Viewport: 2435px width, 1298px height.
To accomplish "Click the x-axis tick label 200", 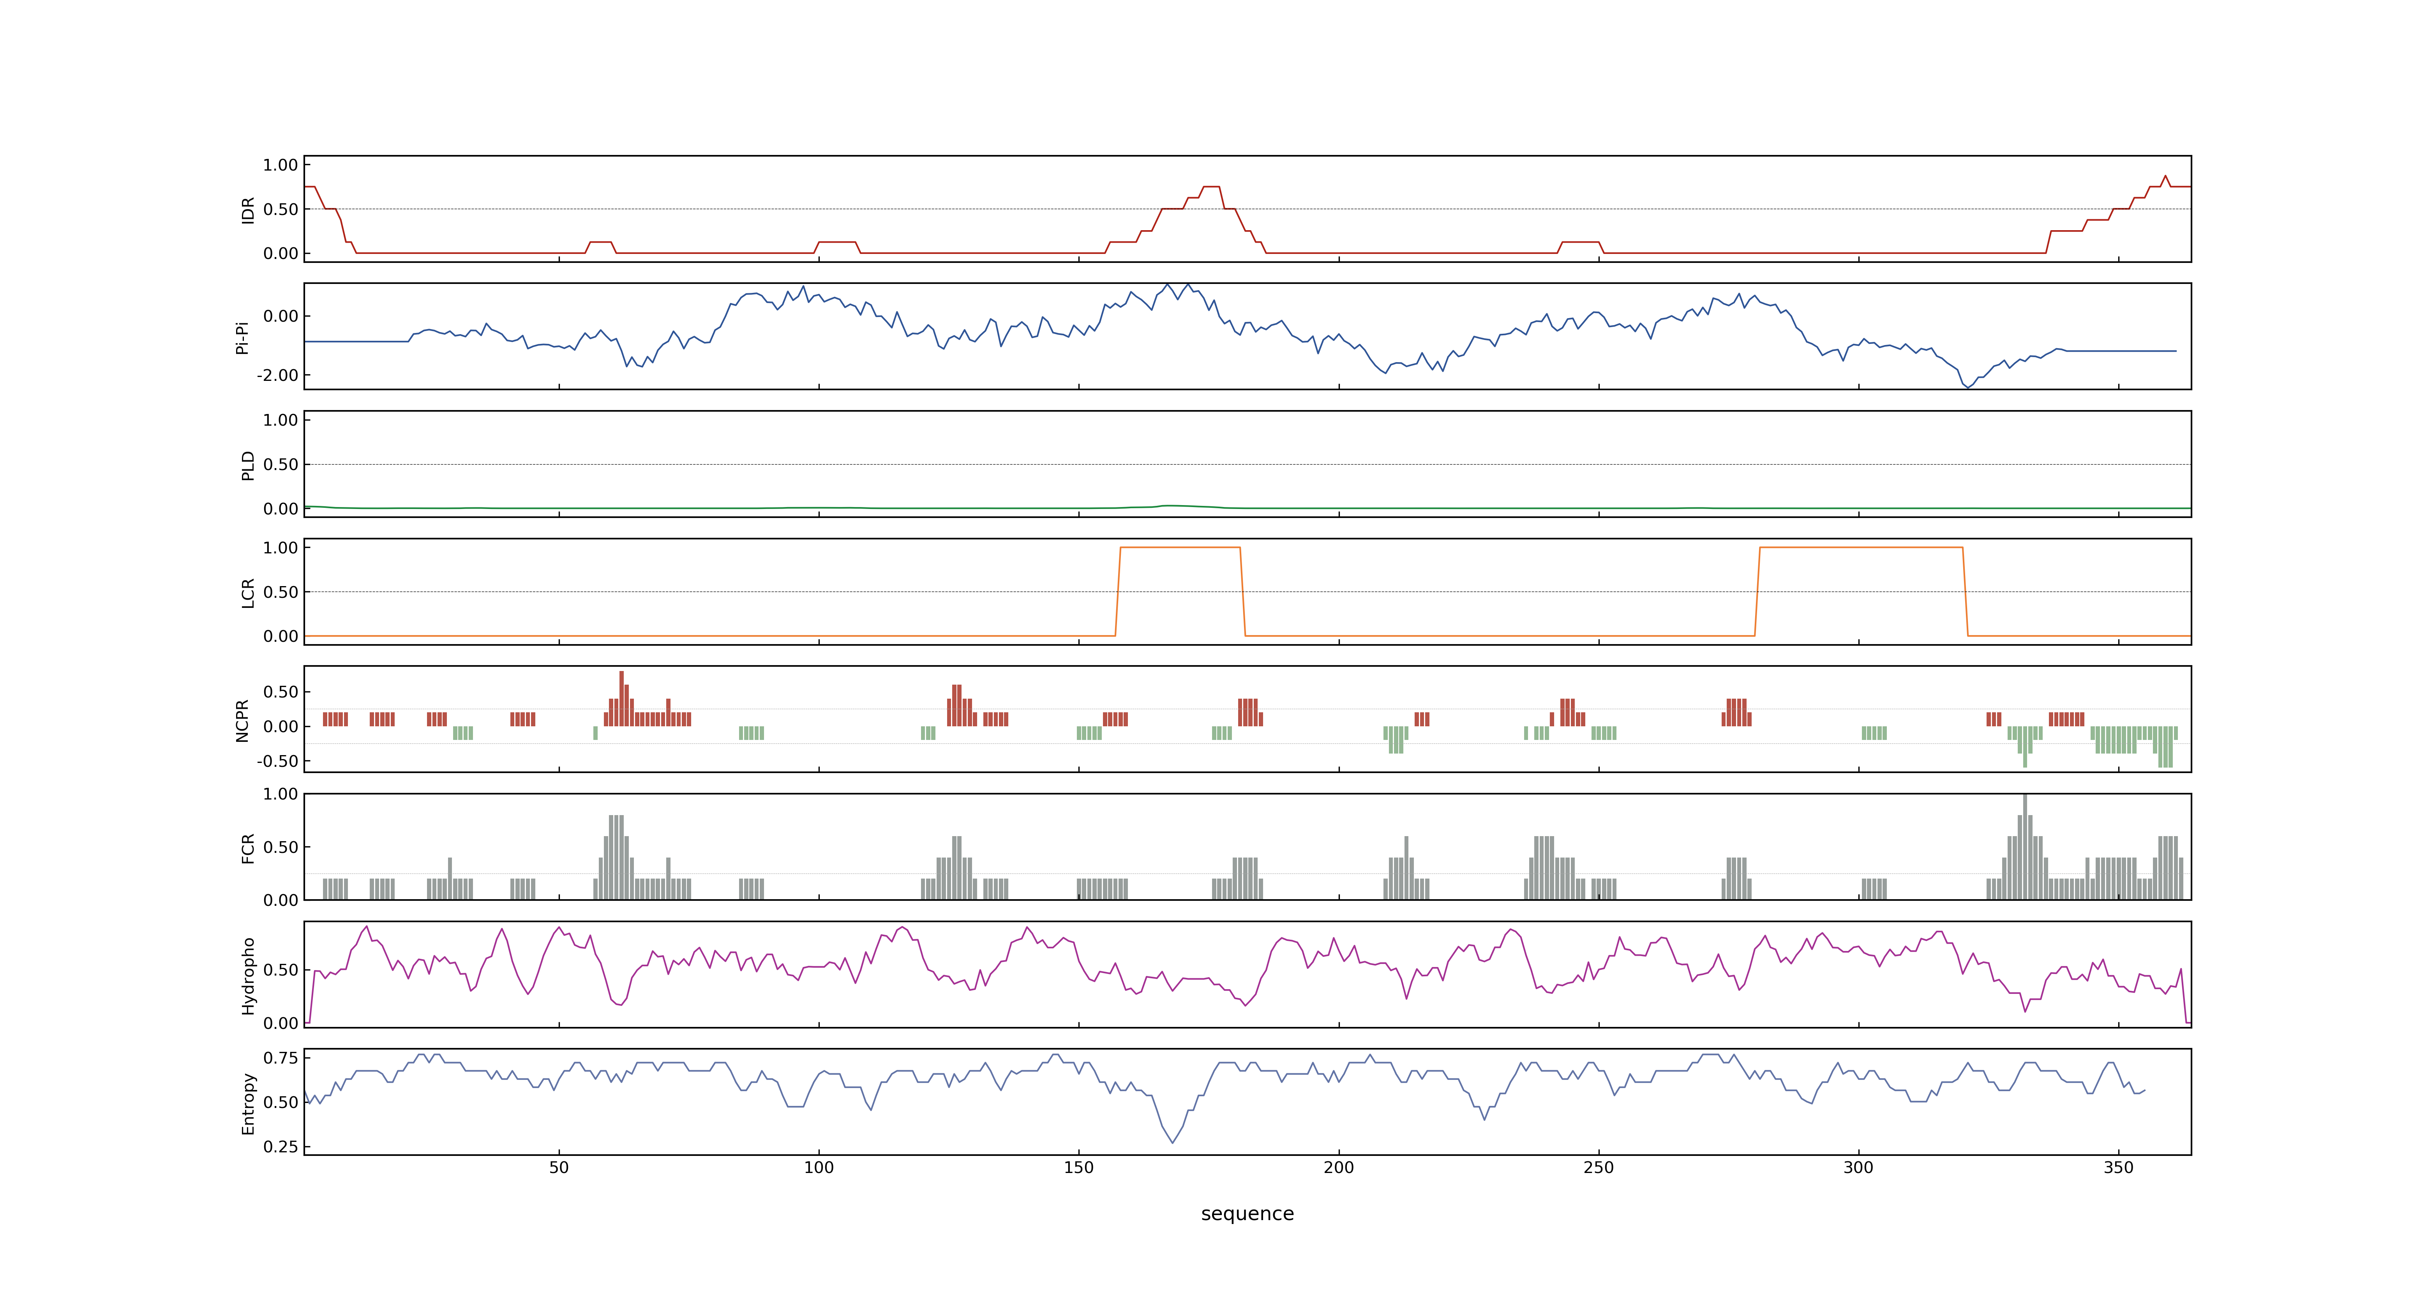I will (x=1339, y=1168).
